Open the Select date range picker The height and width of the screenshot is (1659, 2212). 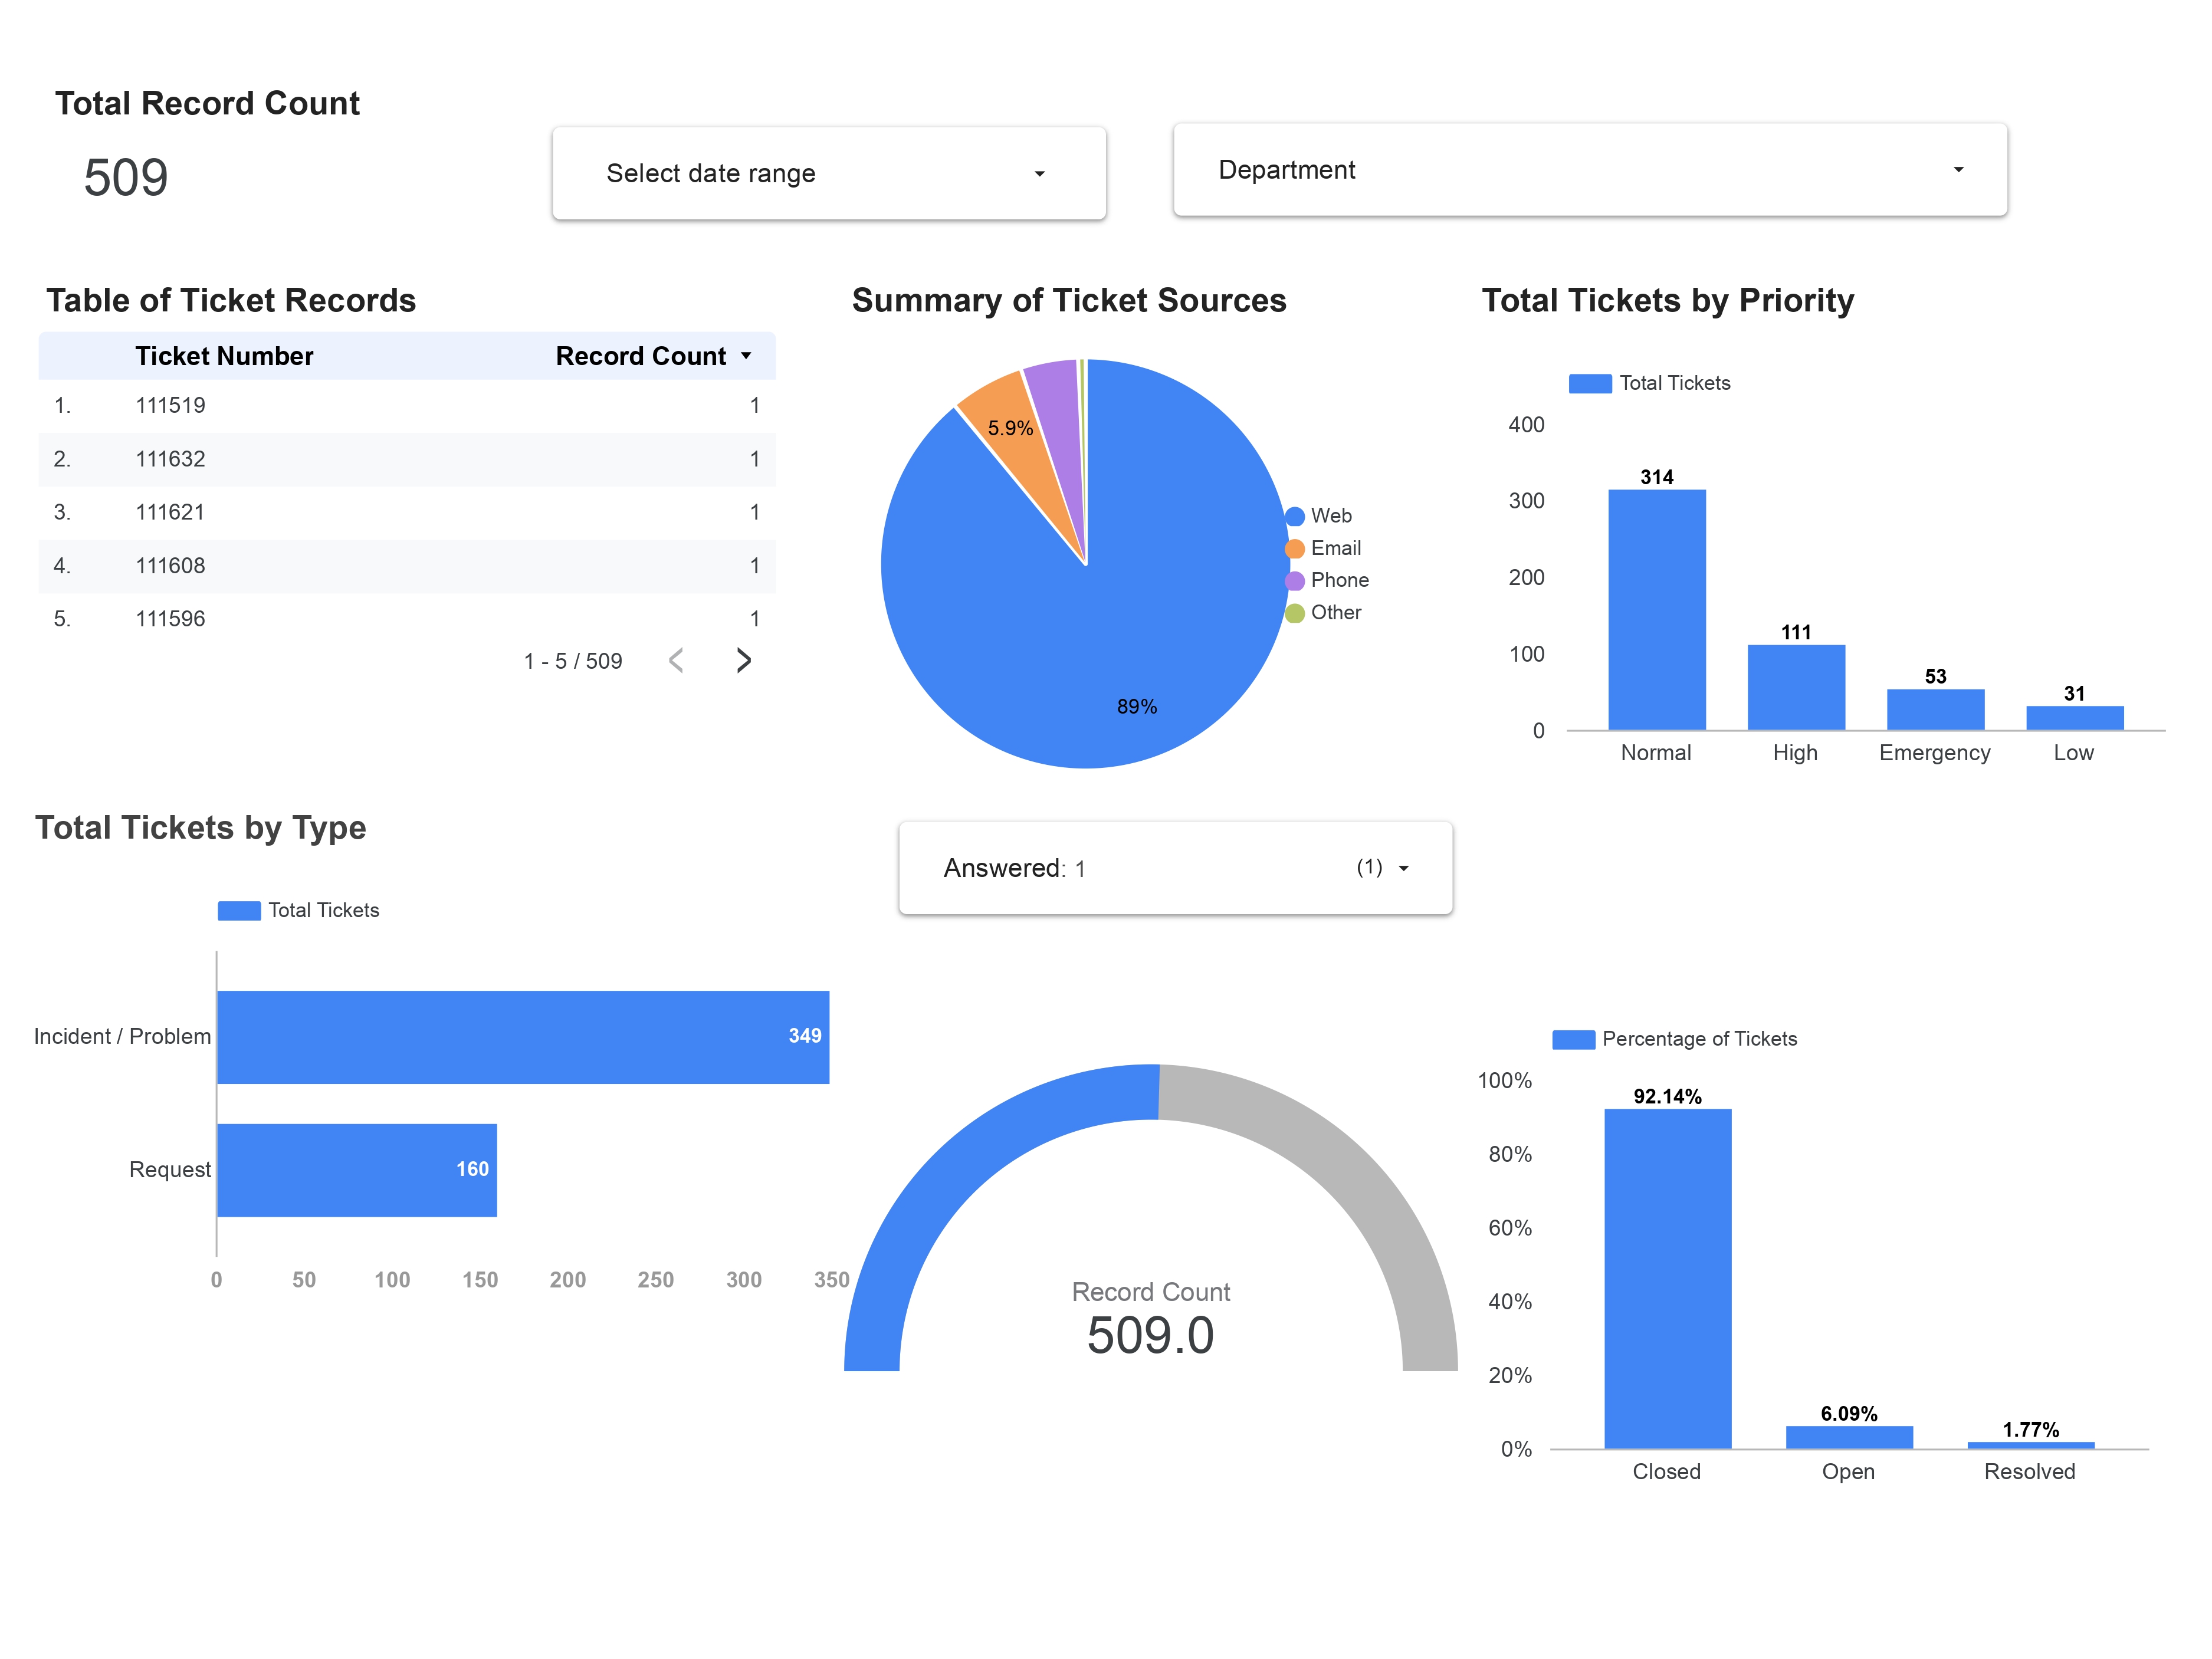[827, 173]
